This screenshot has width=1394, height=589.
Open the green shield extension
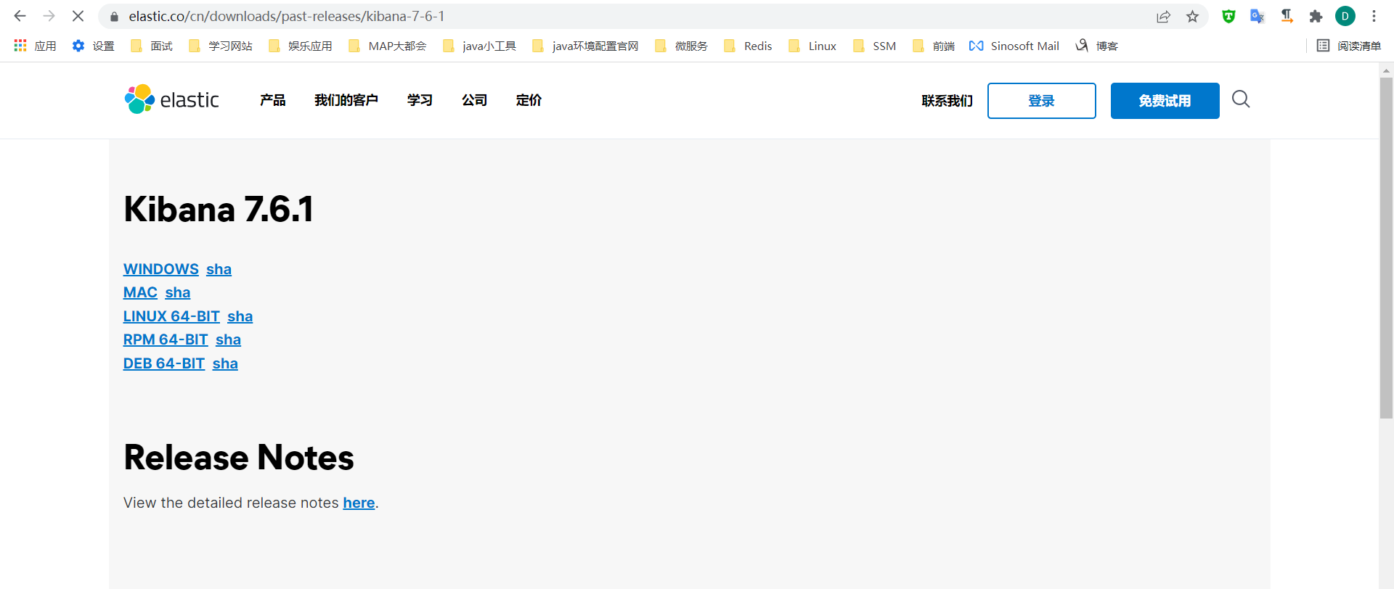tap(1228, 16)
